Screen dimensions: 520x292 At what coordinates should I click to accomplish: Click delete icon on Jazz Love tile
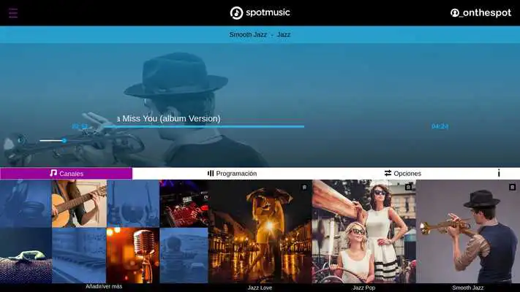(x=304, y=188)
